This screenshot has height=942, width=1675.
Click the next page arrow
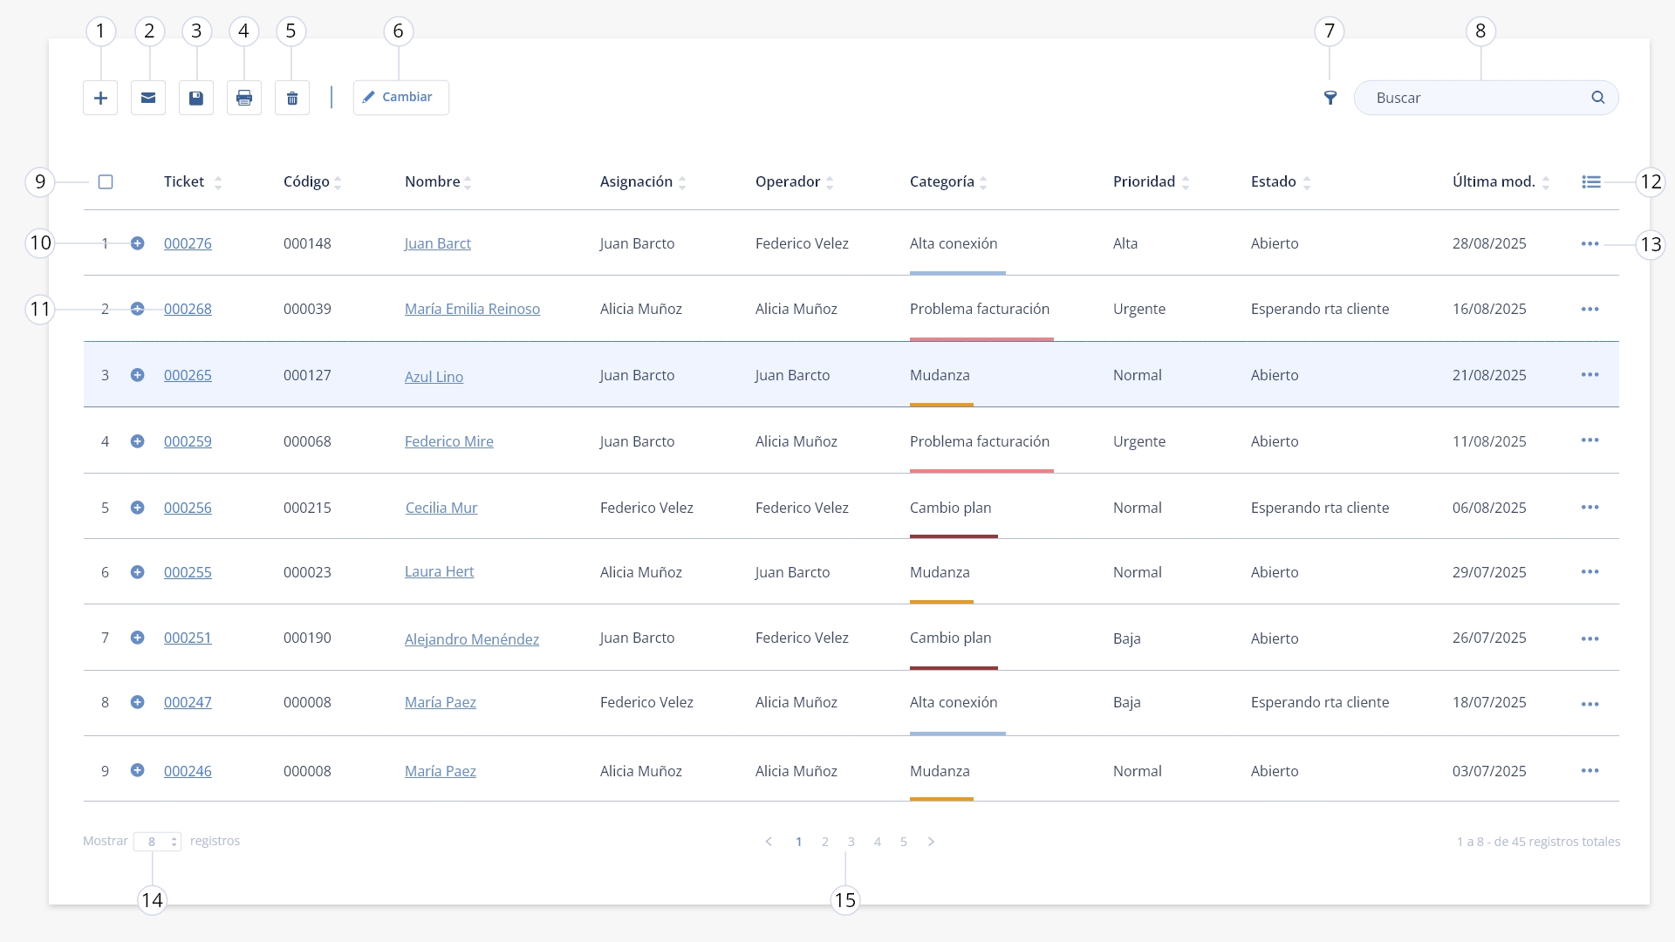point(931,842)
